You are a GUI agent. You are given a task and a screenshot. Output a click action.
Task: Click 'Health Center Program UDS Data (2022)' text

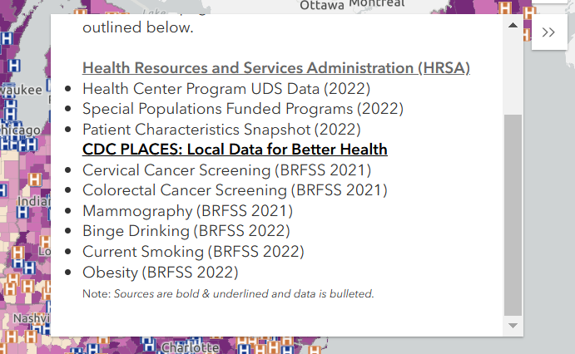(226, 89)
